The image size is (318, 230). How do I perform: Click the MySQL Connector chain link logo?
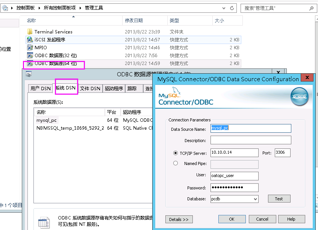pyautogui.click(x=300, y=96)
